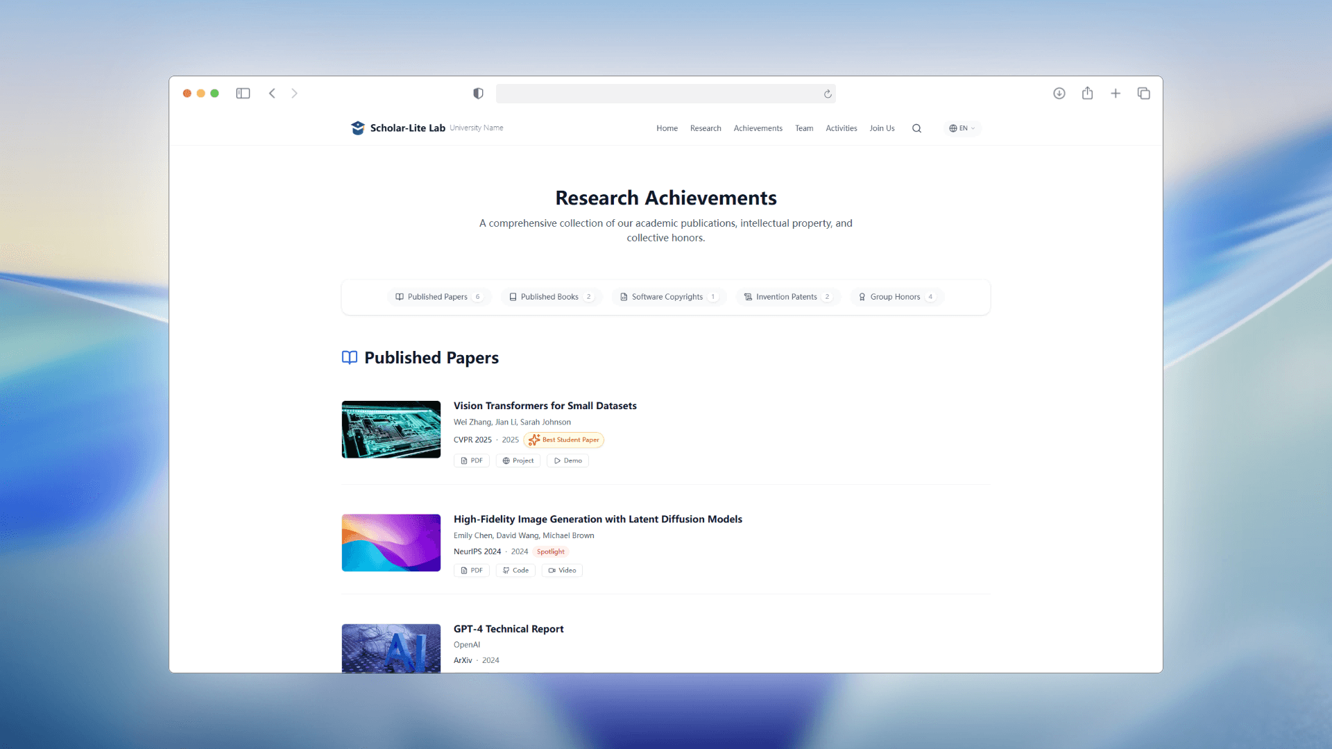The height and width of the screenshot is (749, 1332).
Task: Open the Vision Transformers for Small Datasets title
Action: pyautogui.click(x=545, y=406)
